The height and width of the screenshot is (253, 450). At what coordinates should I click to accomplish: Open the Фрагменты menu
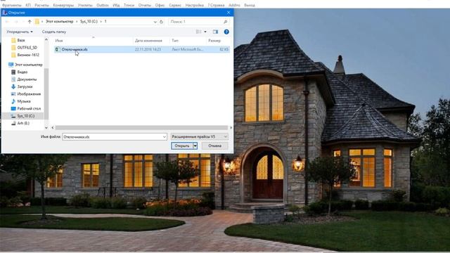(x=12, y=5)
